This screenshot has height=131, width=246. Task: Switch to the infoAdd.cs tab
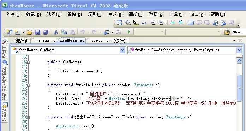coord(45,41)
